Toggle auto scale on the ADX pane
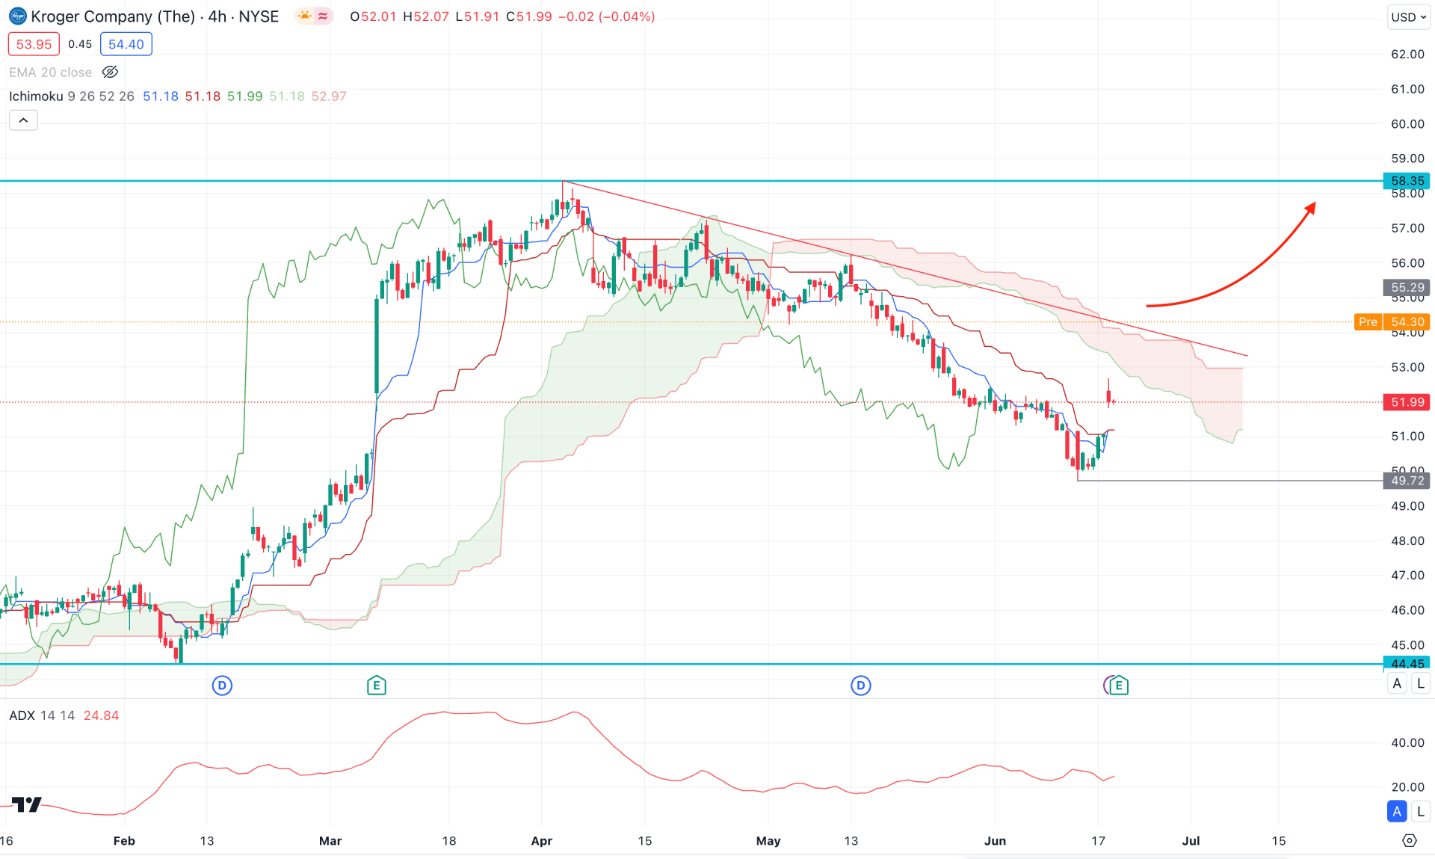The image size is (1435, 859). click(x=1397, y=810)
